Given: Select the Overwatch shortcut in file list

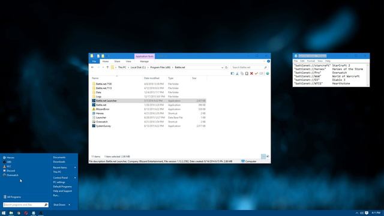Looking at the screenshot, I should 101,122.
